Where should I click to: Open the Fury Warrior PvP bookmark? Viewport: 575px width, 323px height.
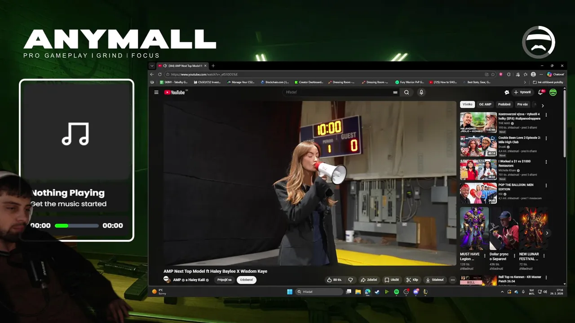[x=410, y=83]
